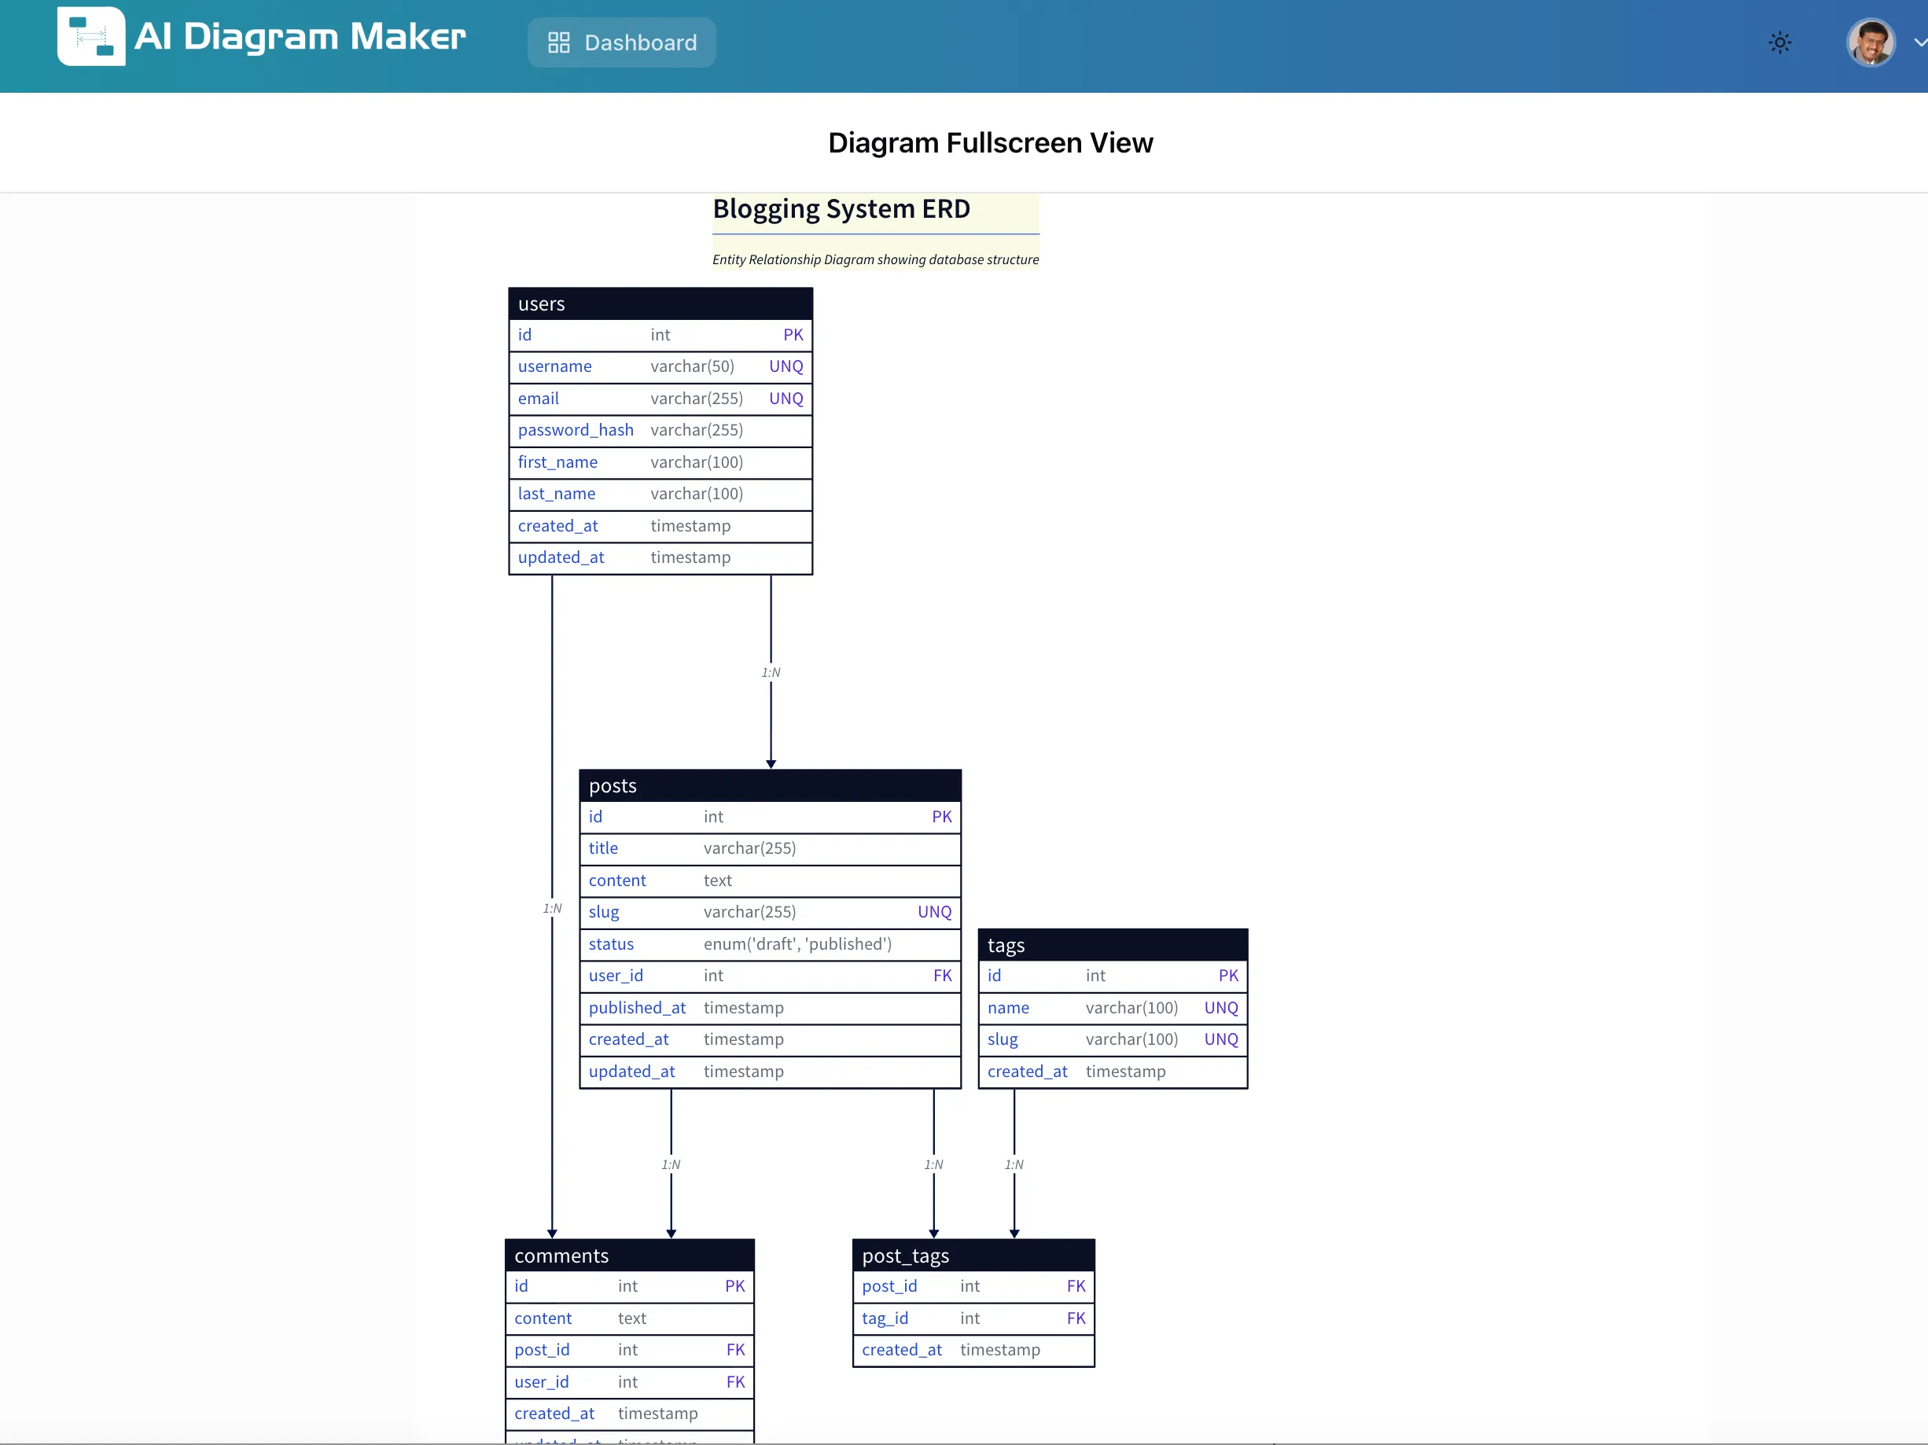Open the Dashboard navigation button

pos(621,42)
